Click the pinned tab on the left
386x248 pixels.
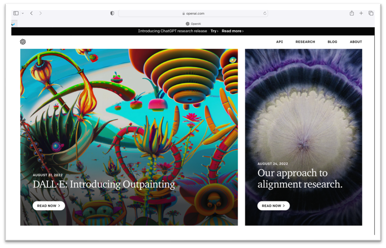(x=13, y=24)
